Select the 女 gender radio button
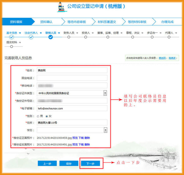The width and height of the screenshot is (184, 175). click(47, 116)
